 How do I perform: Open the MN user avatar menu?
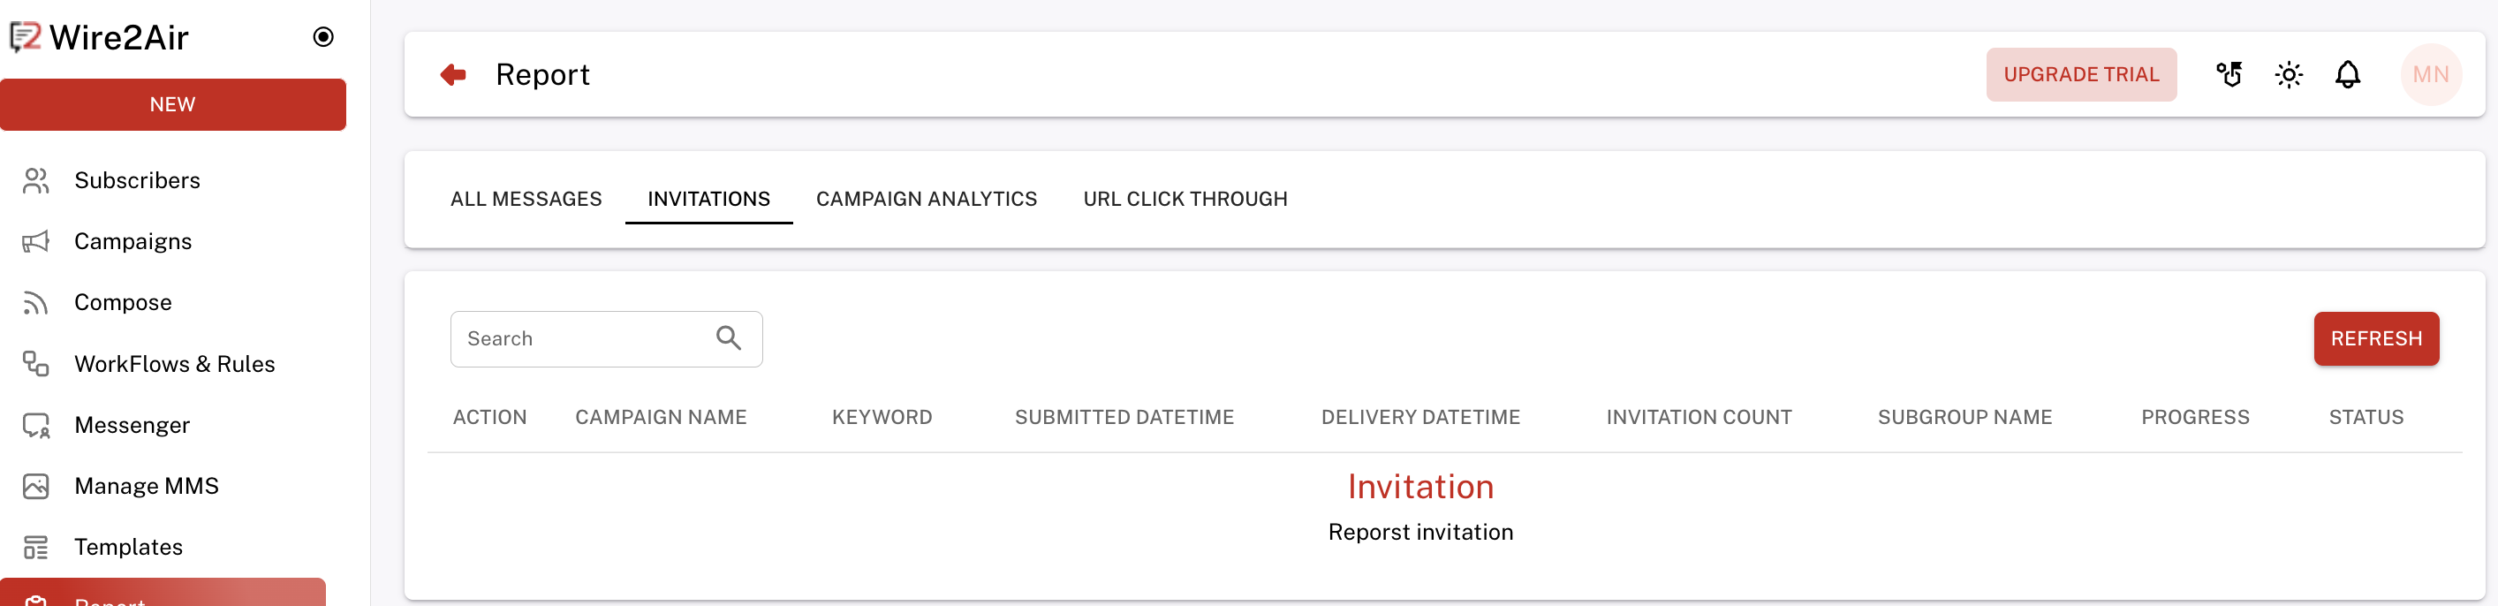pyautogui.click(x=2430, y=75)
